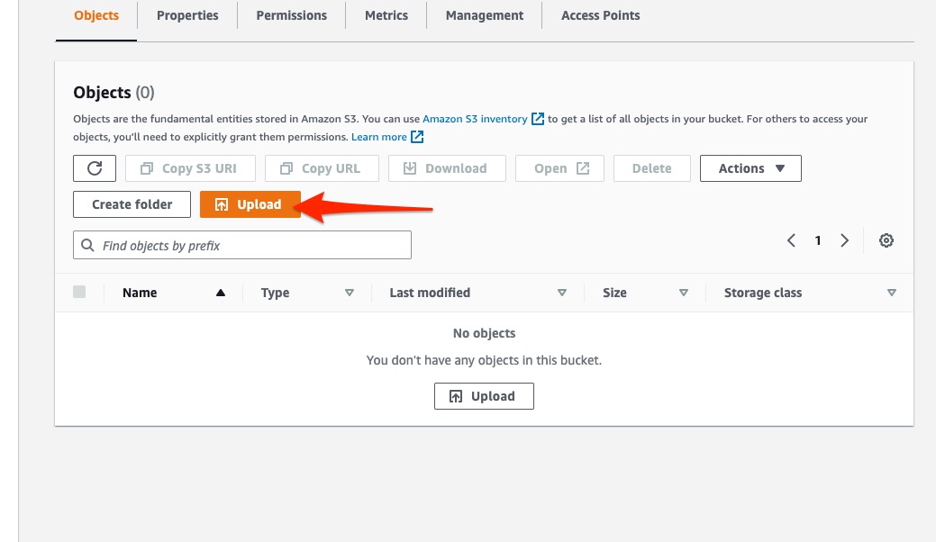Sort by Last modified column arrow
The image size is (936, 542).
pos(562,293)
